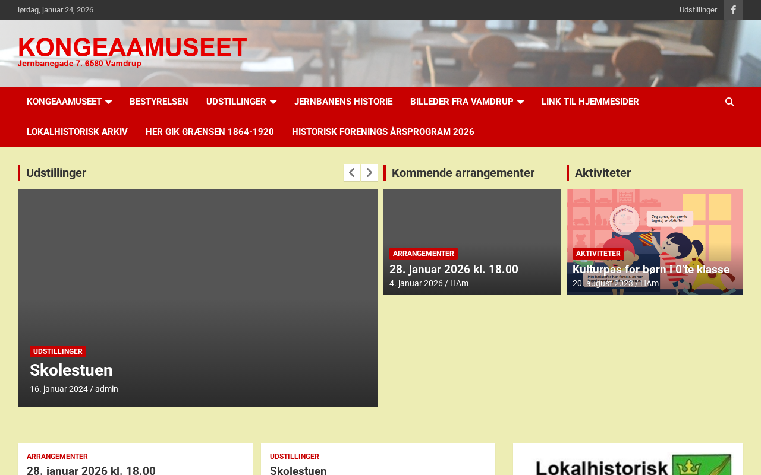Viewport: 761px width, 475px height.
Task: Open the Skolestuen slider headline
Action: click(71, 370)
